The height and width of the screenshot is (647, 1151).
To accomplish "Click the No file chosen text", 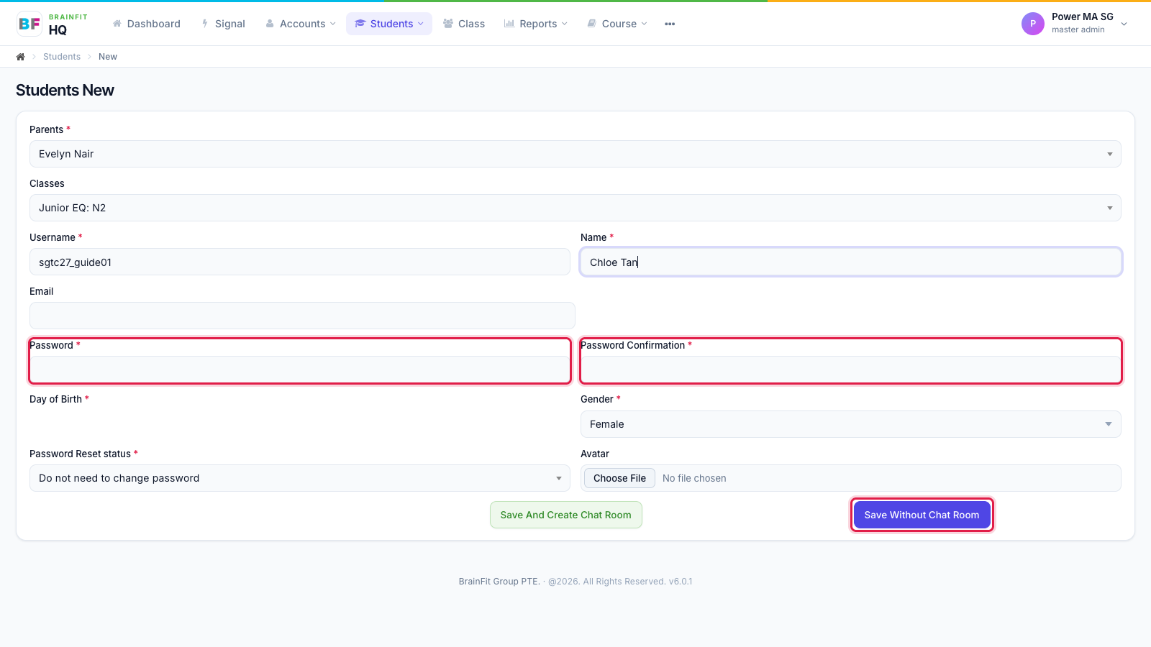I will (x=694, y=478).
